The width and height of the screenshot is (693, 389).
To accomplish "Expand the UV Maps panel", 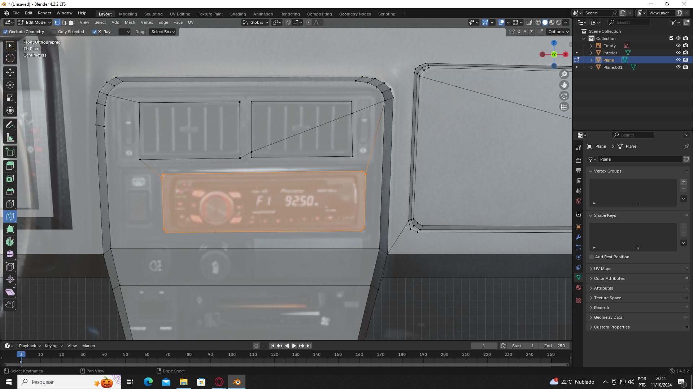I will 602,269.
